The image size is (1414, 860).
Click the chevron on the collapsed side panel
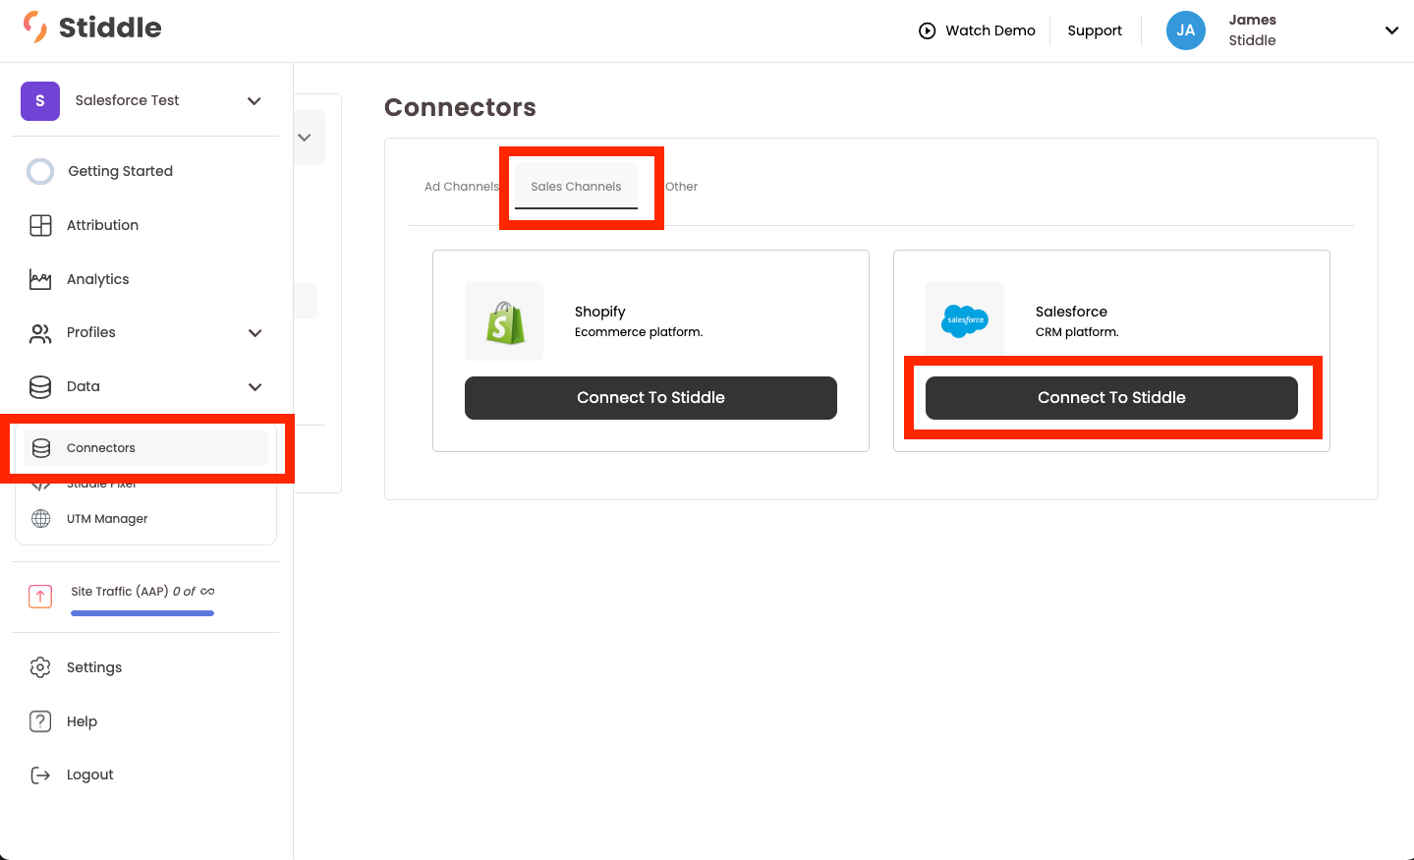(305, 138)
